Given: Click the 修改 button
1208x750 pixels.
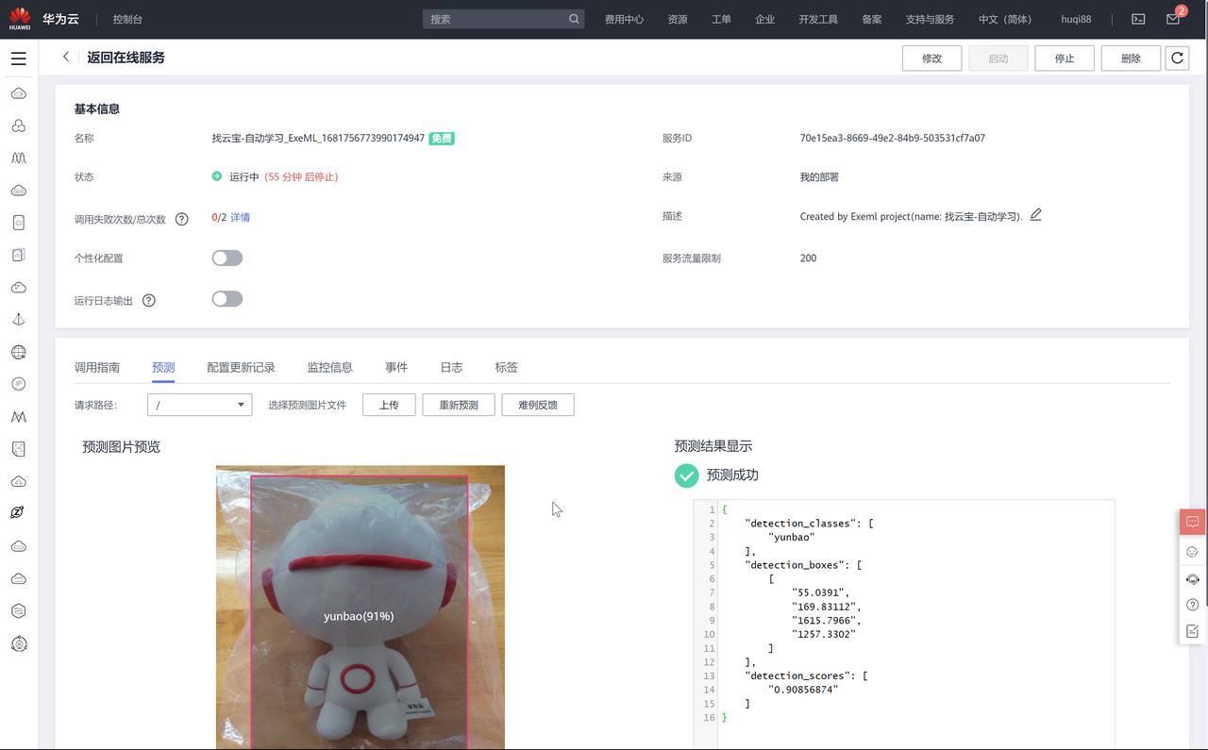Looking at the screenshot, I should [x=932, y=58].
